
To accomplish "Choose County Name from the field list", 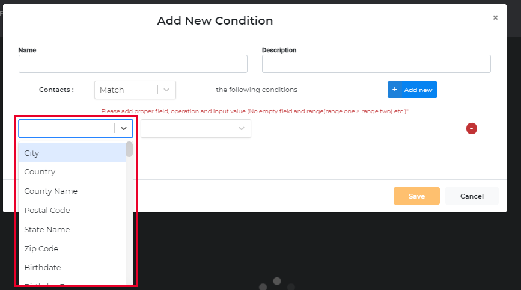I will (x=71, y=191).
